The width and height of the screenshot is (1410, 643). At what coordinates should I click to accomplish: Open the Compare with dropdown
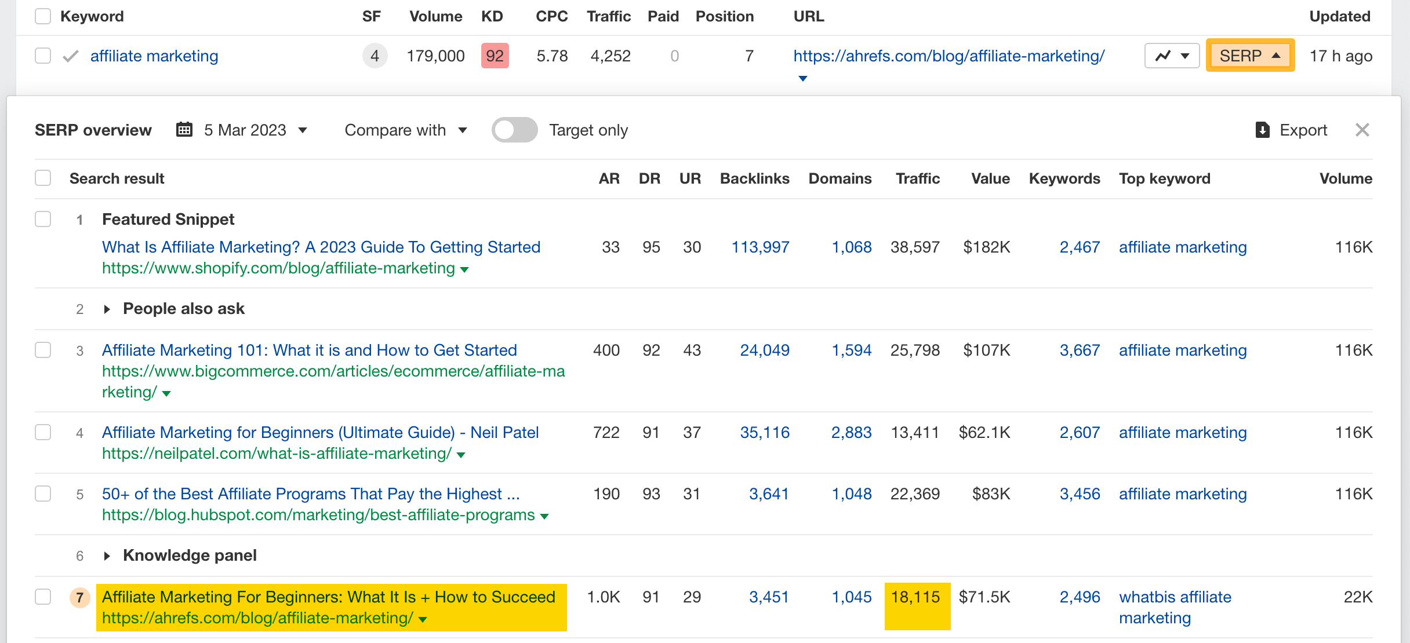click(406, 130)
